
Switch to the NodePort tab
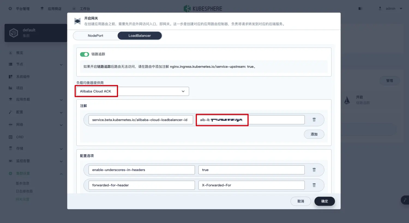coord(95,36)
